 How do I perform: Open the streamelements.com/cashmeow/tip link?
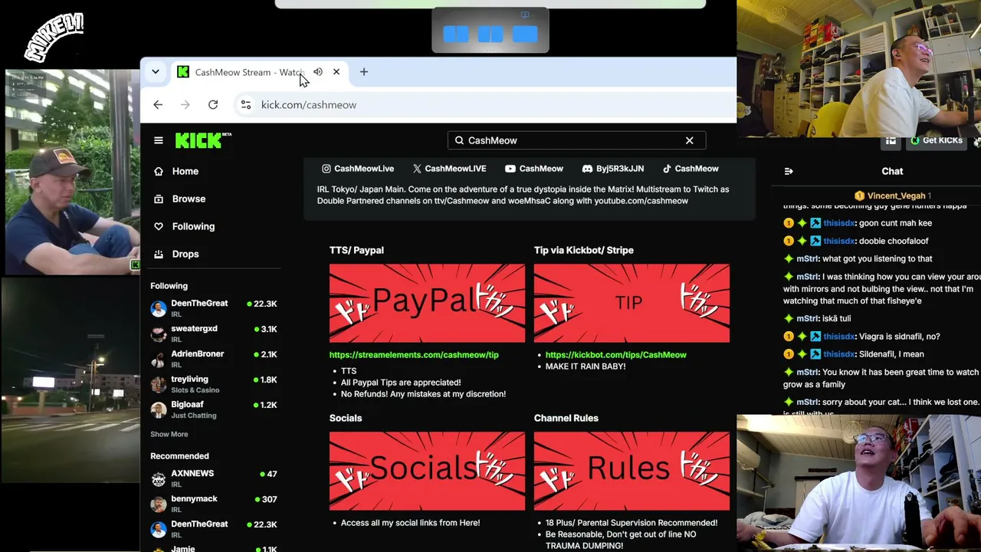414,355
